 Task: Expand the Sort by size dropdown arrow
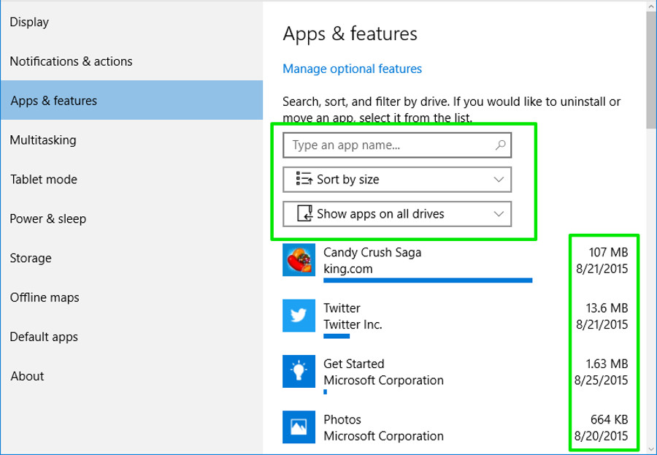[x=499, y=180]
